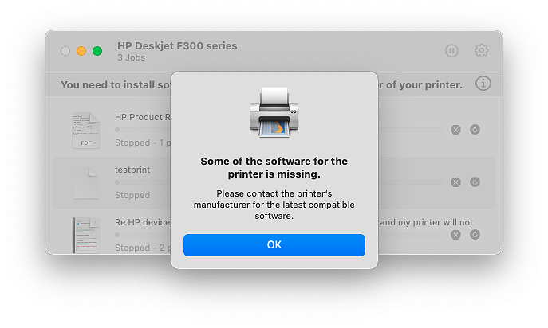Screen dimensions: 548x328
Task: Click the testprint progress bar
Action: 144,182
